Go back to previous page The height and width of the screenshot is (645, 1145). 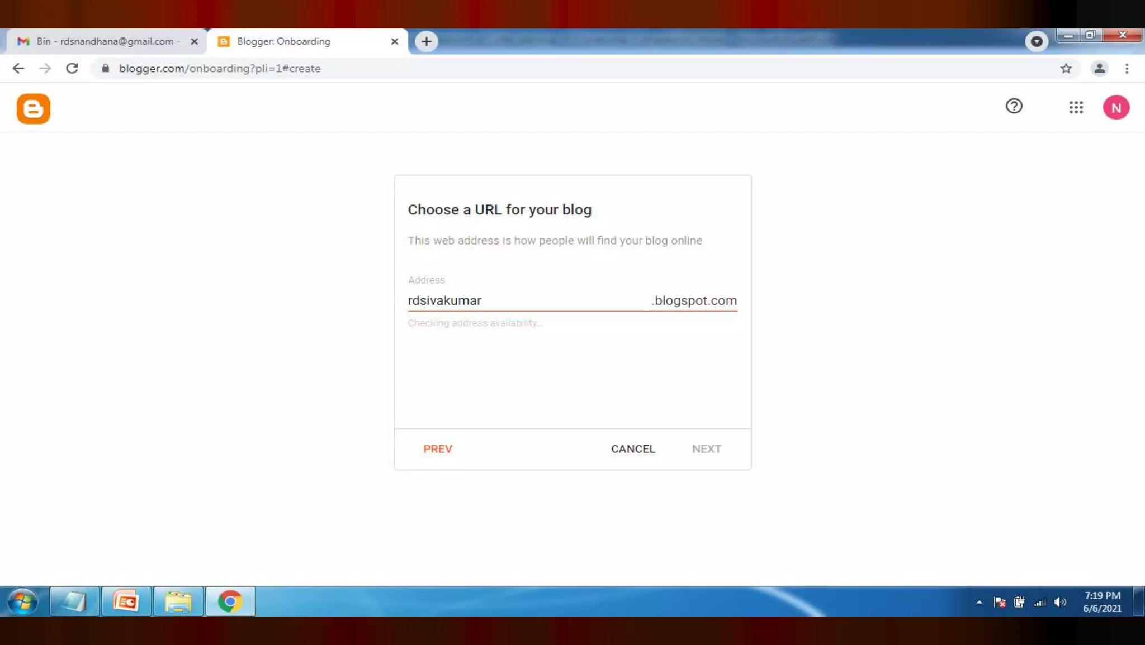(18, 69)
